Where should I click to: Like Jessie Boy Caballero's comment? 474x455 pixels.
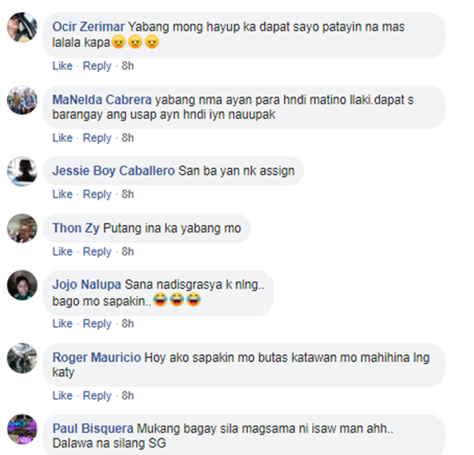coord(63,194)
